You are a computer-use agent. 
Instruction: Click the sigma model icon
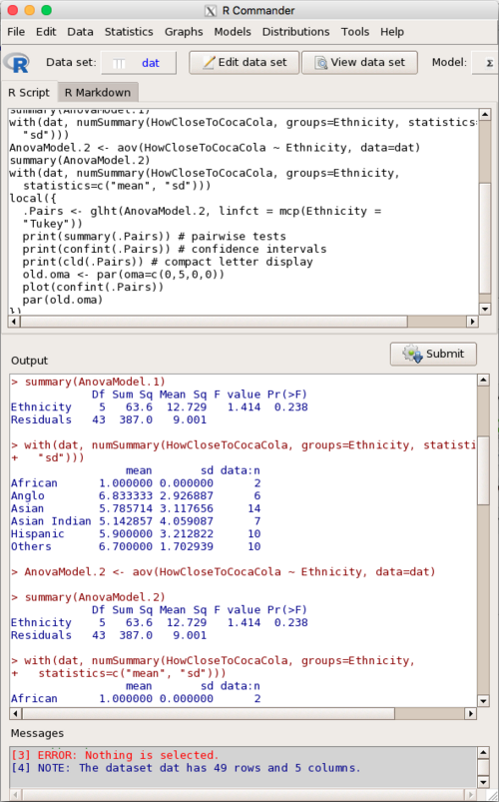pos(489,63)
